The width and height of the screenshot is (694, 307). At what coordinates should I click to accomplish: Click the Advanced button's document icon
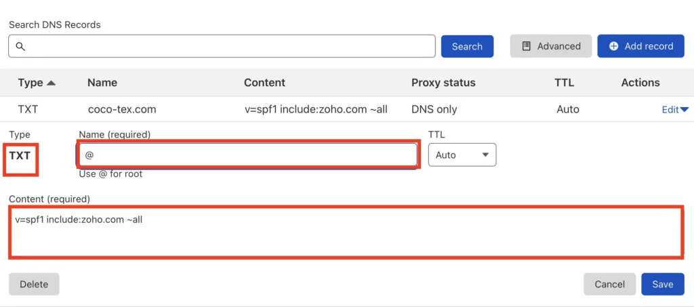(526, 47)
